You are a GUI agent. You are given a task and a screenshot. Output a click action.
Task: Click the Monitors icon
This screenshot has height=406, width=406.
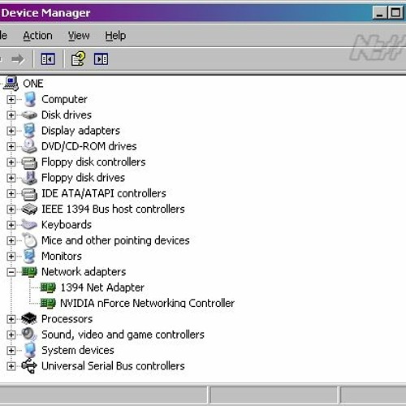point(29,256)
